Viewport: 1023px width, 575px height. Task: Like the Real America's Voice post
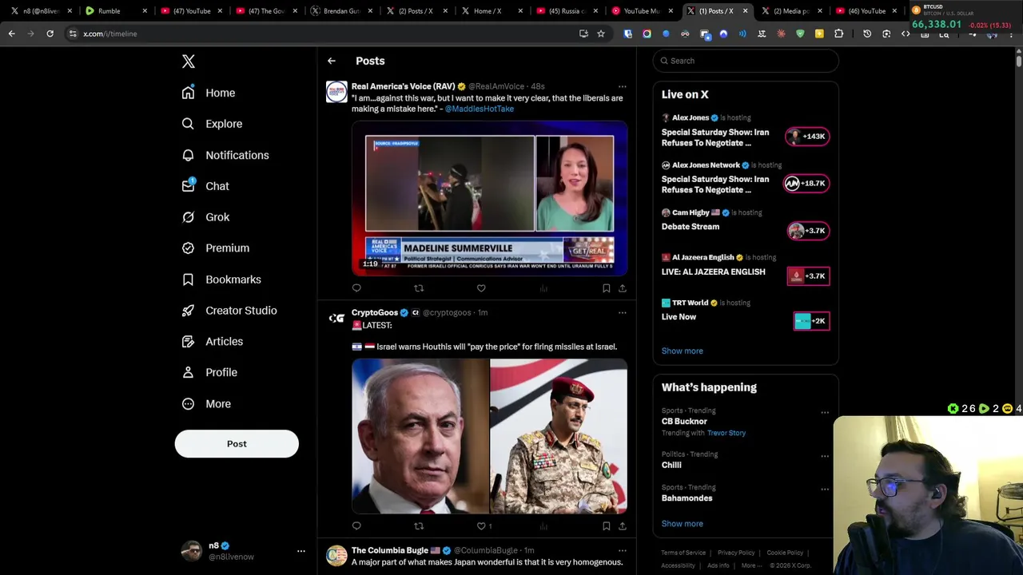(481, 288)
